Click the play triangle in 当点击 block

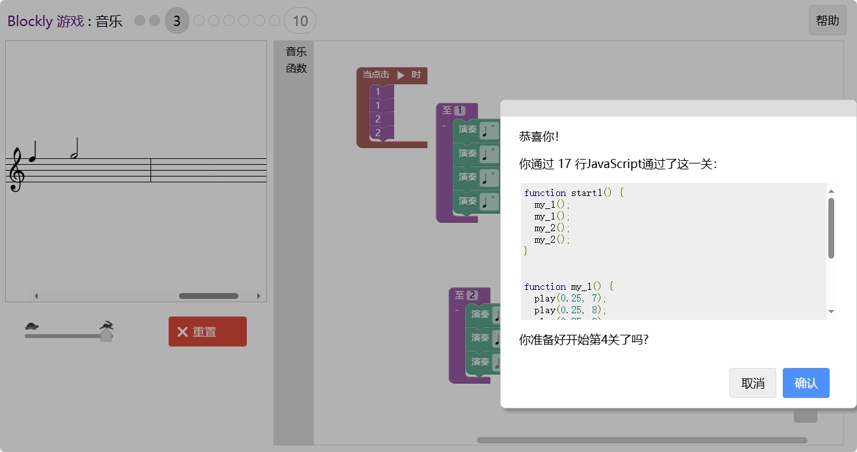(x=400, y=75)
